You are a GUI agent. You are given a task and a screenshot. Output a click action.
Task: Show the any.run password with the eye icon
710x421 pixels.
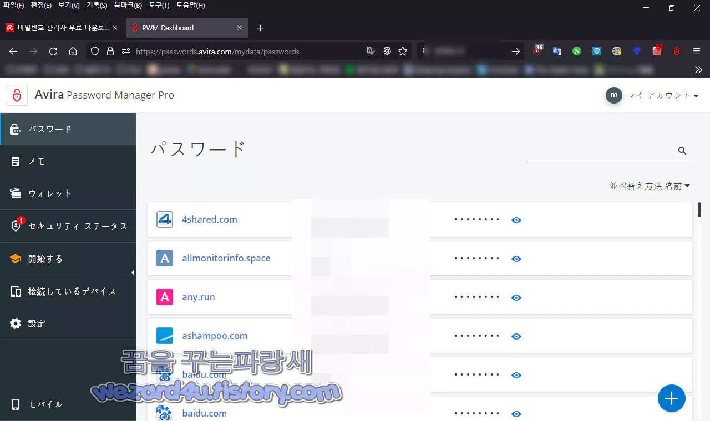[x=516, y=297]
